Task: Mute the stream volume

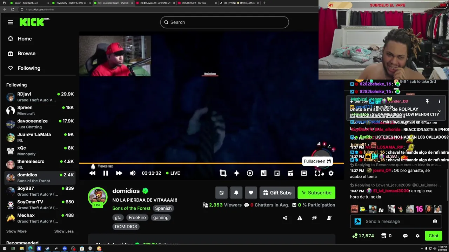Action: click(133, 173)
